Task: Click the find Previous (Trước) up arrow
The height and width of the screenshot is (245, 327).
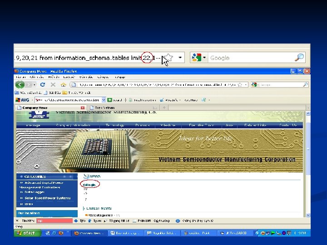Action: (94, 221)
